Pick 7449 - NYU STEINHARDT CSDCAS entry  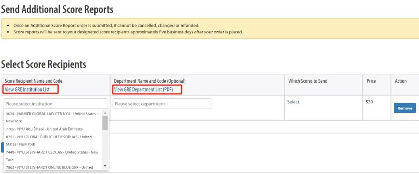pyautogui.click(x=53, y=156)
